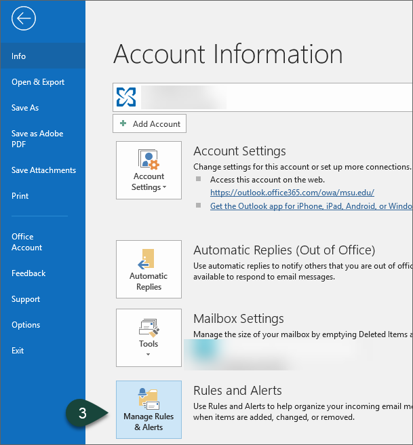Screen dimensions: 413x445
Task: Open Office Account page
Action: (27, 242)
